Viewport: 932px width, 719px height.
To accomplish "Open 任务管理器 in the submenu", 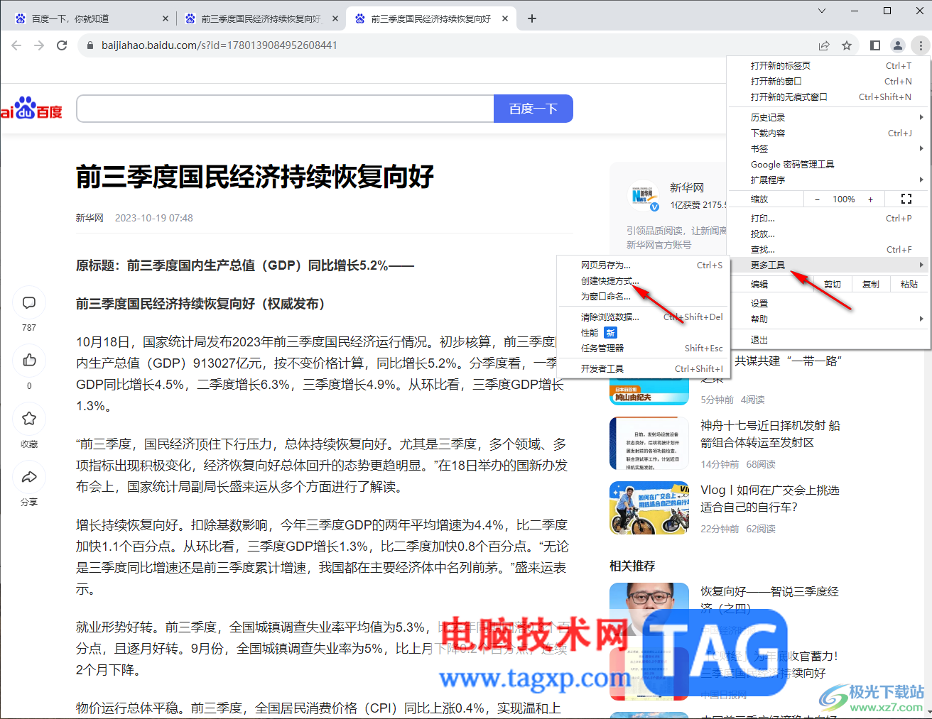I will [x=644, y=348].
